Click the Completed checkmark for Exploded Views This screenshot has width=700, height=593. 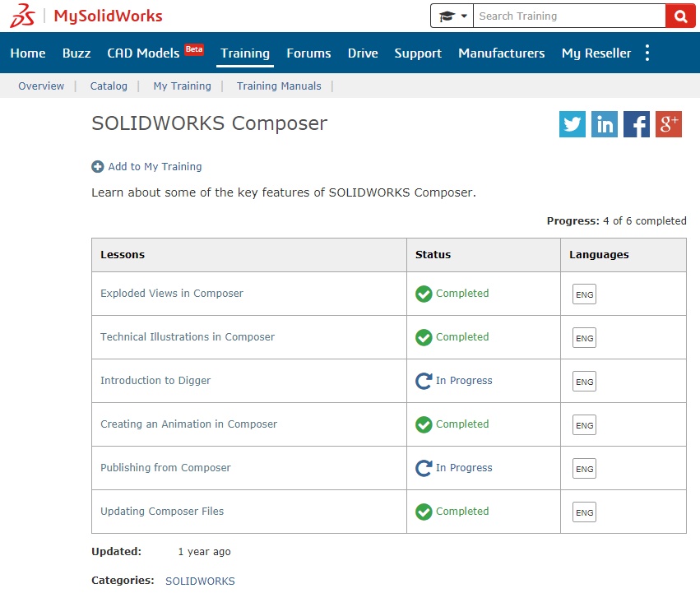[424, 294]
